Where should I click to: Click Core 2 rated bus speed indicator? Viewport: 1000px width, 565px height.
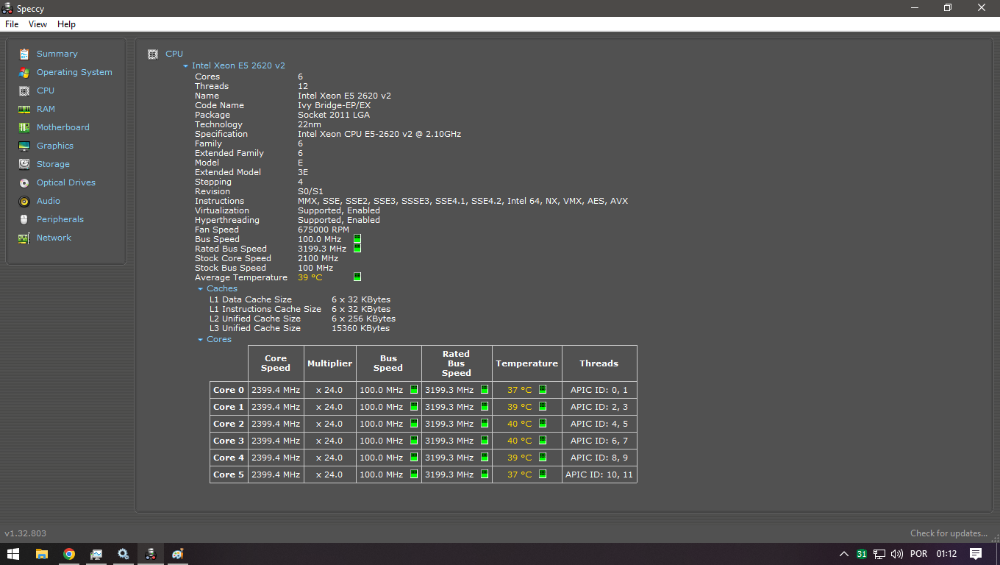(x=485, y=424)
